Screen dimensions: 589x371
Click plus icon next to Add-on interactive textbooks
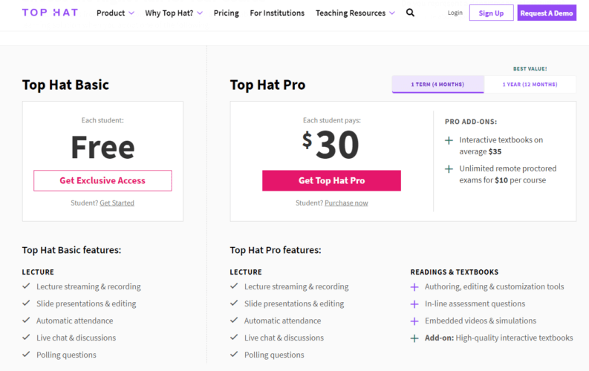414,338
